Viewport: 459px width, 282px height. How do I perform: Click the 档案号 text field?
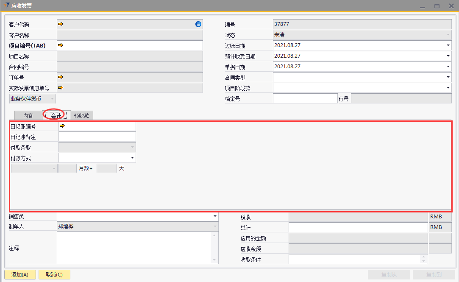coord(305,98)
